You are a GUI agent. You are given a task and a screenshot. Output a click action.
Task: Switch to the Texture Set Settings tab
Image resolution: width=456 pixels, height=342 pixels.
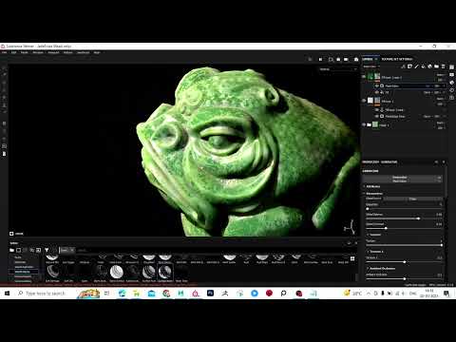pos(397,59)
